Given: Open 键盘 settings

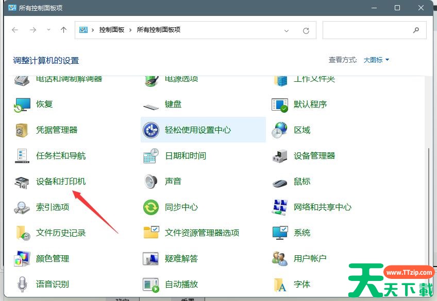Looking at the screenshot, I should tap(172, 104).
